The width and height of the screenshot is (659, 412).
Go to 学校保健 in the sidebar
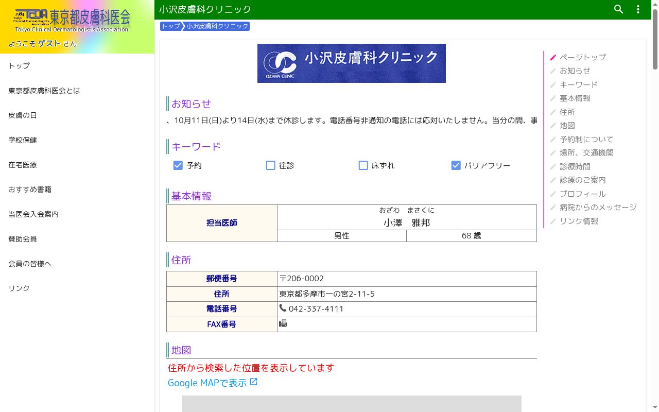77,140
